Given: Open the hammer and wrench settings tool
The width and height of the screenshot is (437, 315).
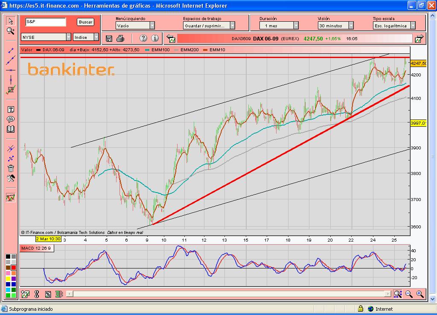Looking at the screenshot, I should [11, 178].
